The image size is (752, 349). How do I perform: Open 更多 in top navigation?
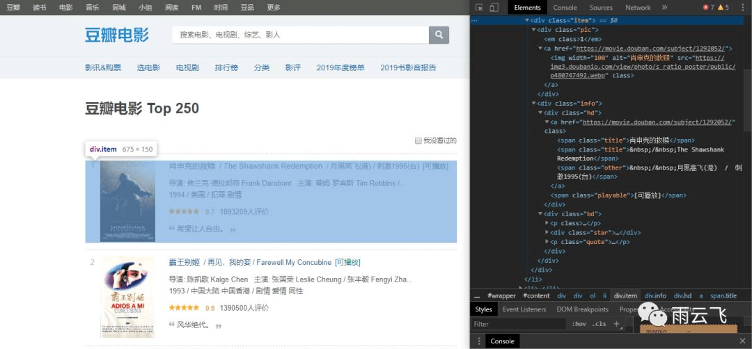click(274, 7)
